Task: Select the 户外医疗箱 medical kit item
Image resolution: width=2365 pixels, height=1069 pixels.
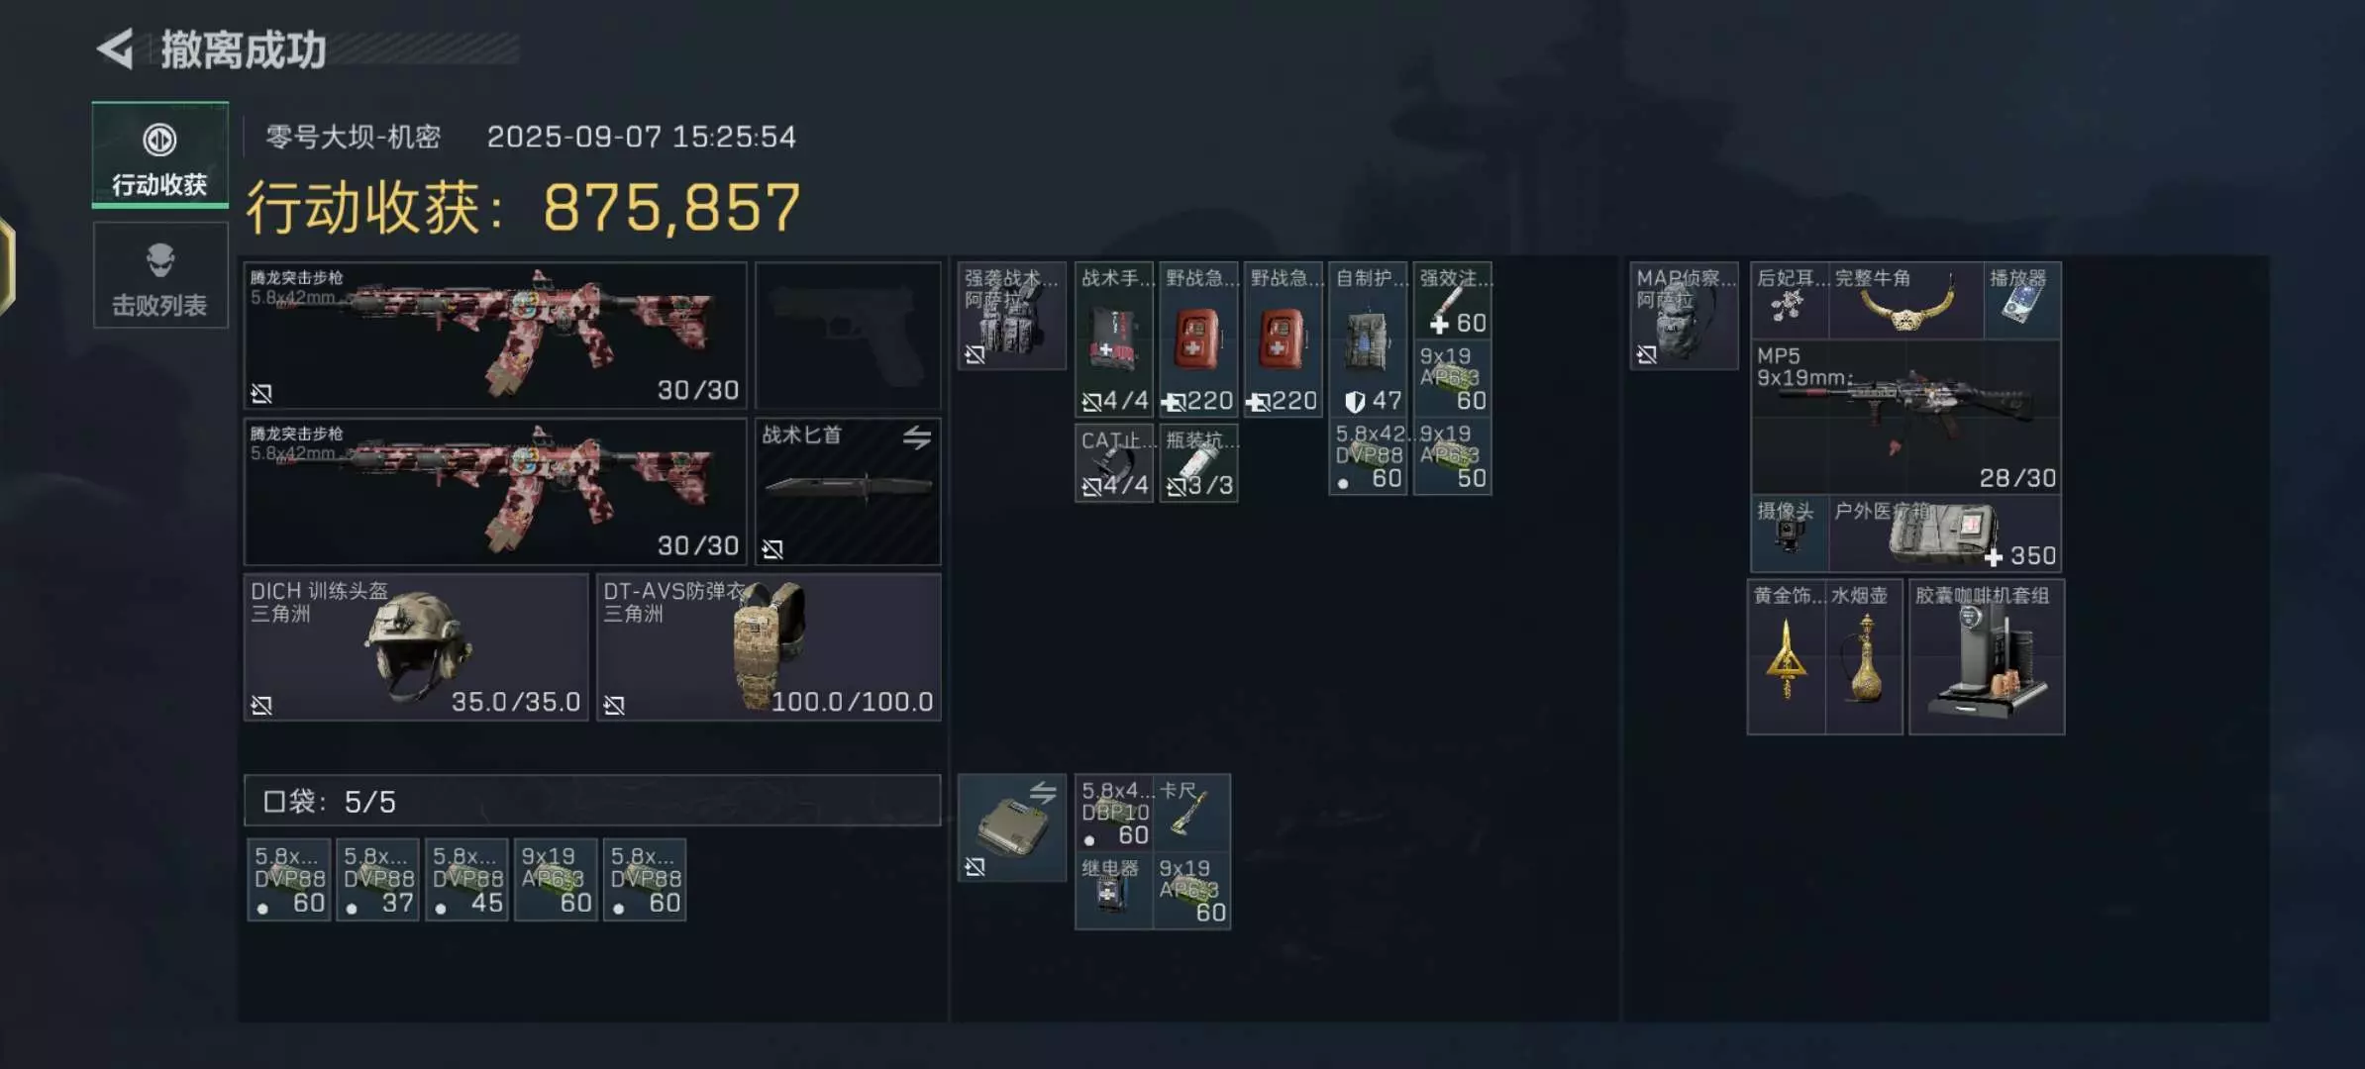Action: coord(1945,534)
